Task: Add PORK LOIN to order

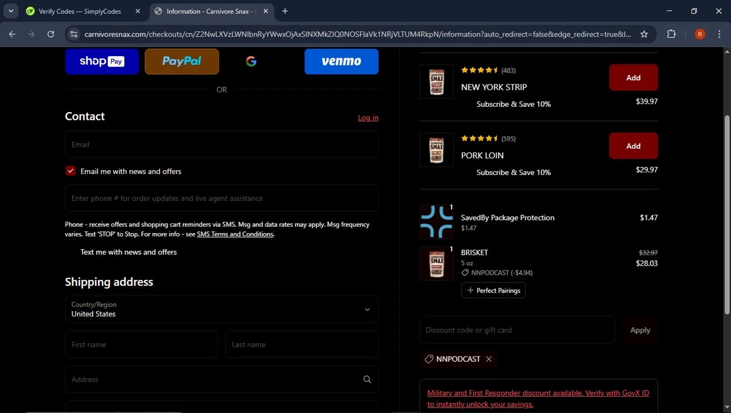Action: [x=633, y=146]
